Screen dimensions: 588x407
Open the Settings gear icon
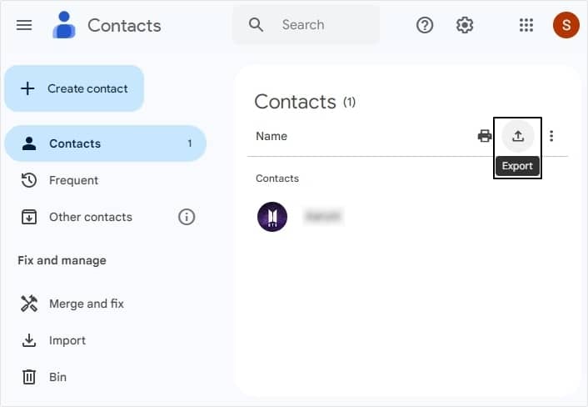pos(465,25)
